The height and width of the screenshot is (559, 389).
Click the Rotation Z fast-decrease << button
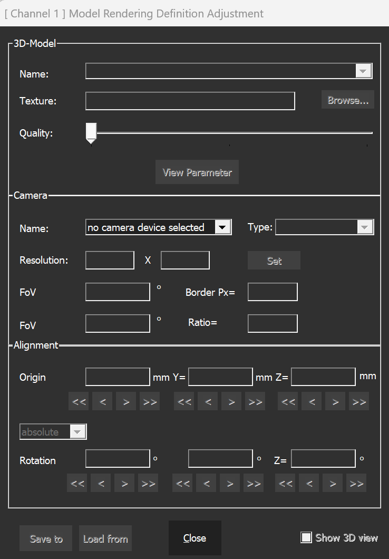[x=286, y=483]
